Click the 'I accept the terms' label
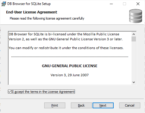This screenshot has width=145, height=113. 44,92
